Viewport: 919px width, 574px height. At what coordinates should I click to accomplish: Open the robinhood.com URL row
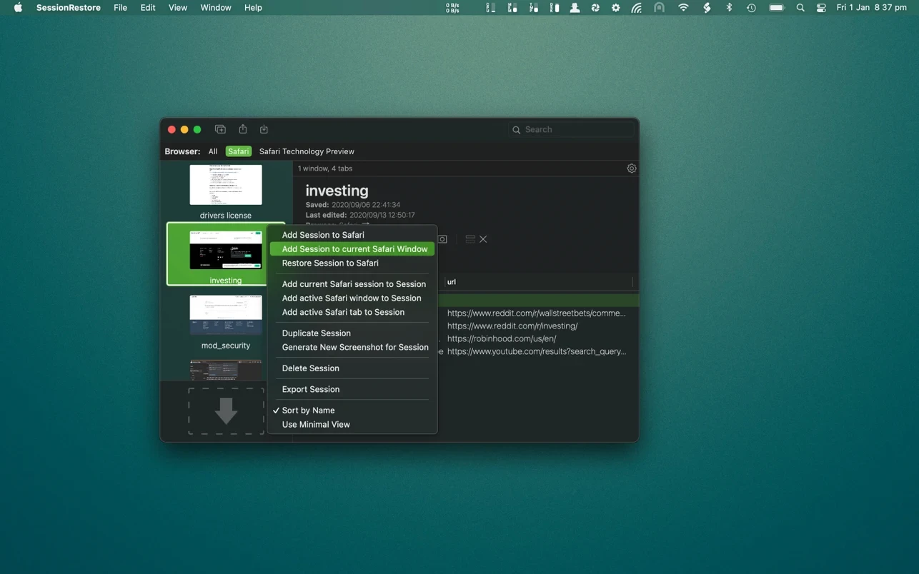pyautogui.click(x=502, y=338)
